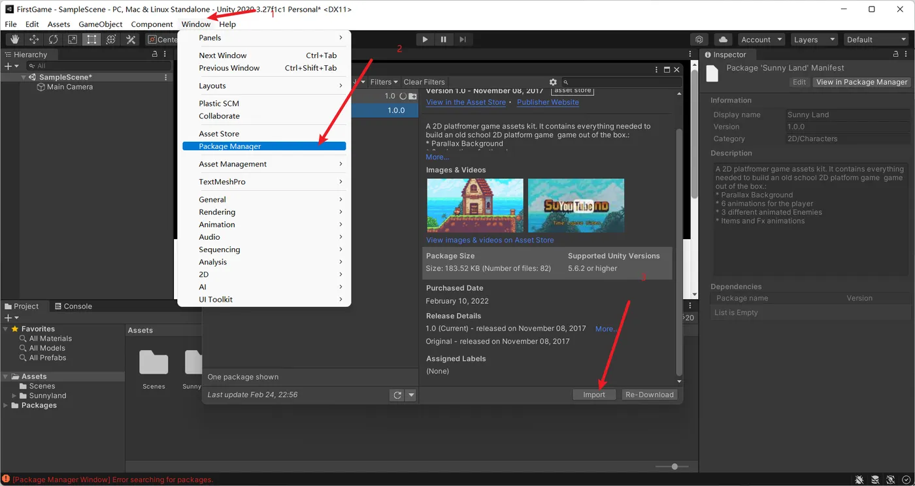Click the Scenes folder thumbnail in Assets
This screenshot has width=915, height=486.
click(154, 363)
